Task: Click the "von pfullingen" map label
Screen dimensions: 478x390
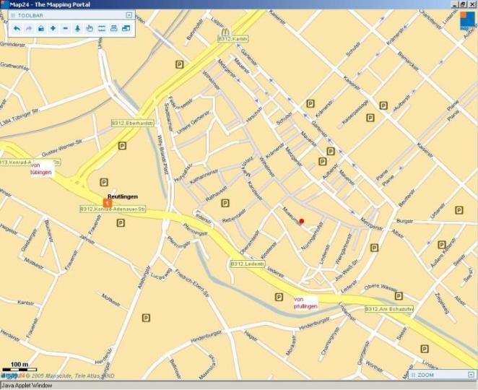Action: coord(305,303)
